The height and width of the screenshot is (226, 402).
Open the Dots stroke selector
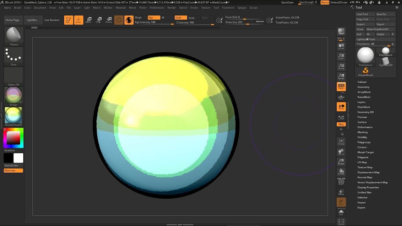pos(14,57)
